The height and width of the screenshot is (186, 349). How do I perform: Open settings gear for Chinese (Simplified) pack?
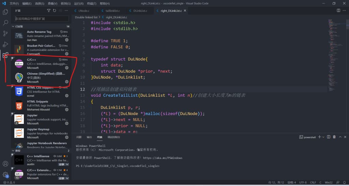tap(66, 82)
